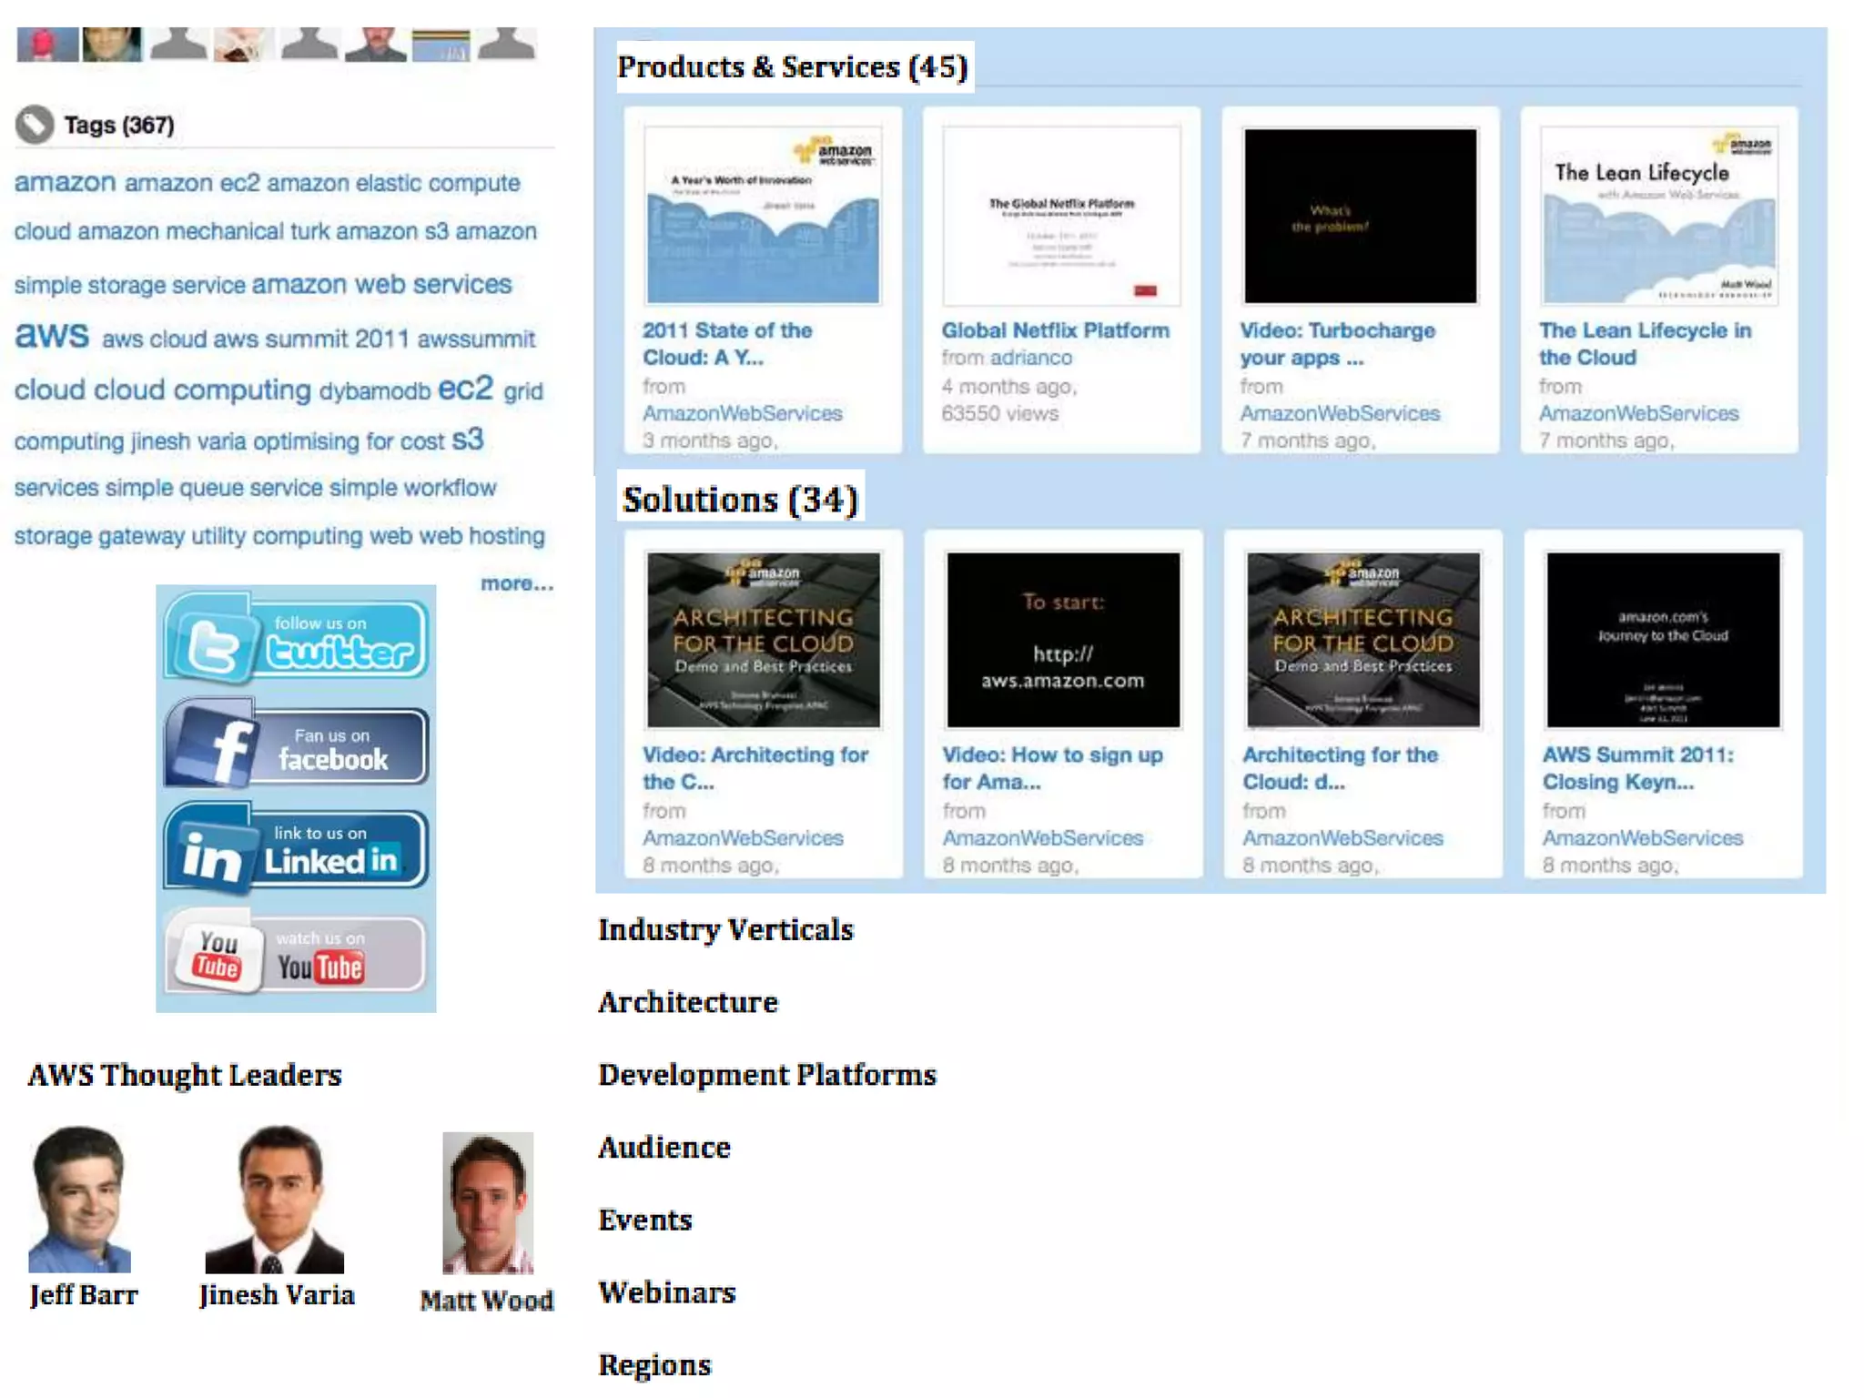The image size is (1864, 1398).
Task: Open the watch us on YouTube badge
Action: [296, 953]
